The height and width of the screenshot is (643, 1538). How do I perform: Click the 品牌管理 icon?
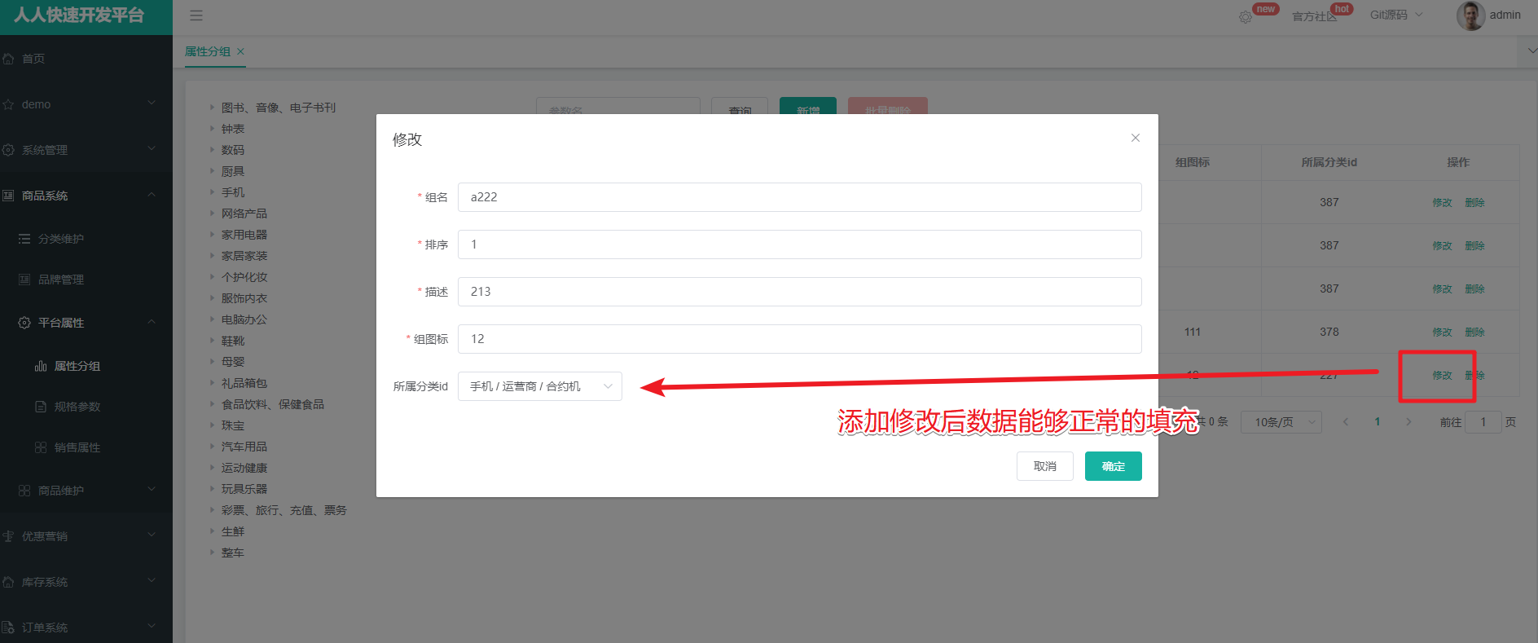(x=24, y=280)
